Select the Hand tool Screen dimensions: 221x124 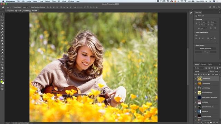[x=2, y=68]
